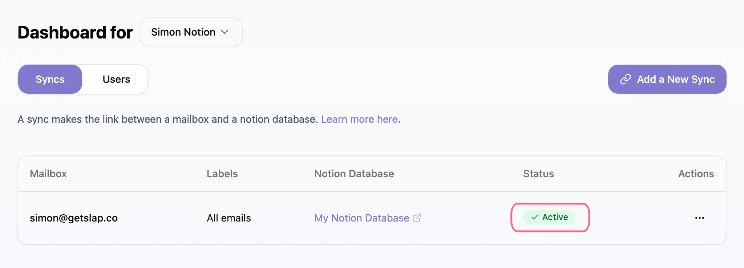Expand the chevron arrow next to Simon Notion
The width and height of the screenshot is (744, 268).
pos(225,32)
